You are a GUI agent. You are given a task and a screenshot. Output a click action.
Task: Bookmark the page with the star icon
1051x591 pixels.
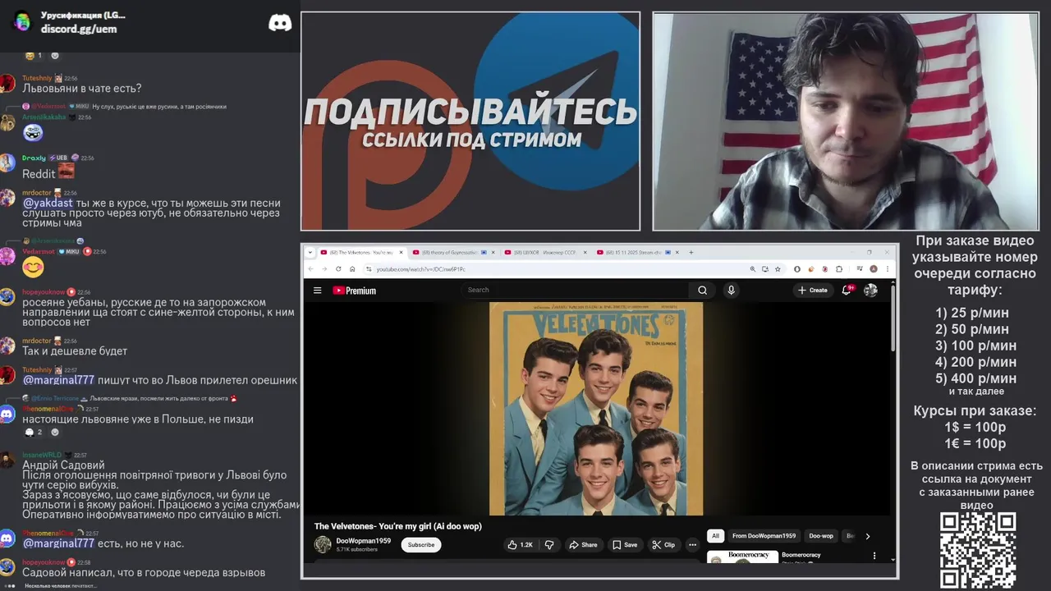tap(778, 268)
